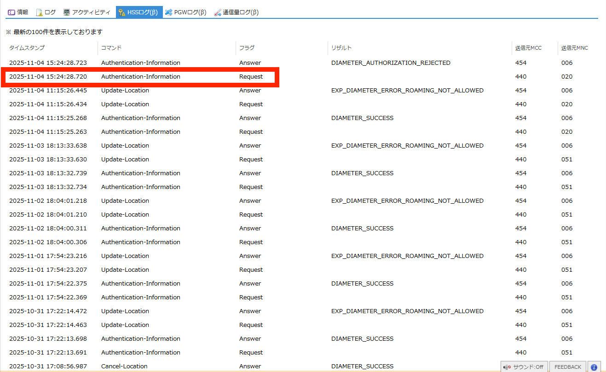Click the ログ tab document icon
606x372 pixels.
39,12
